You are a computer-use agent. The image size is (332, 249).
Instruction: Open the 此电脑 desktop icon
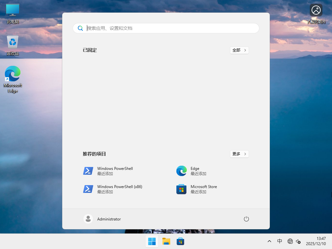coord(12,13)
